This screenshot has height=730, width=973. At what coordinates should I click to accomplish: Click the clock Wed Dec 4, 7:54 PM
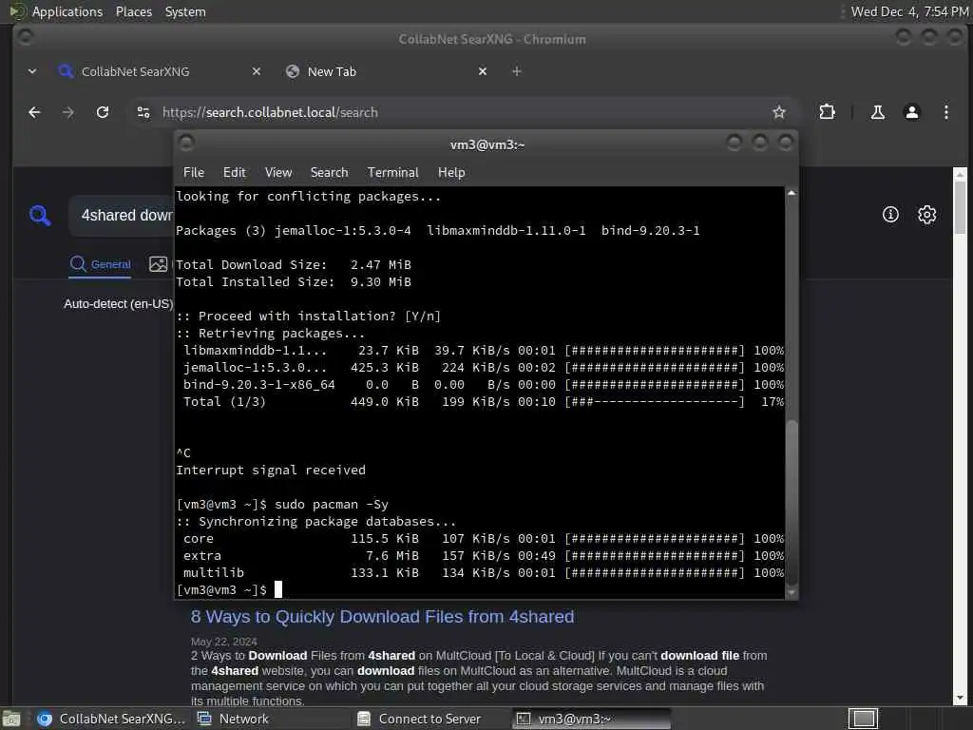coord(909,11)
